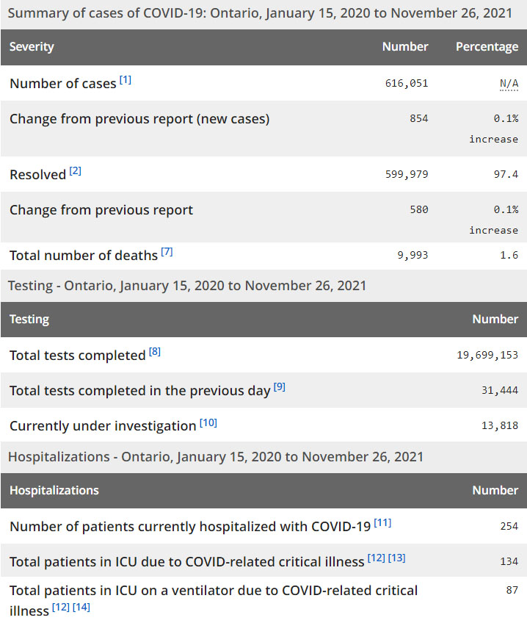Click the N/A abbreviation in Percentage column
Screen dimensions: 527x623
(x=509, y=84)
